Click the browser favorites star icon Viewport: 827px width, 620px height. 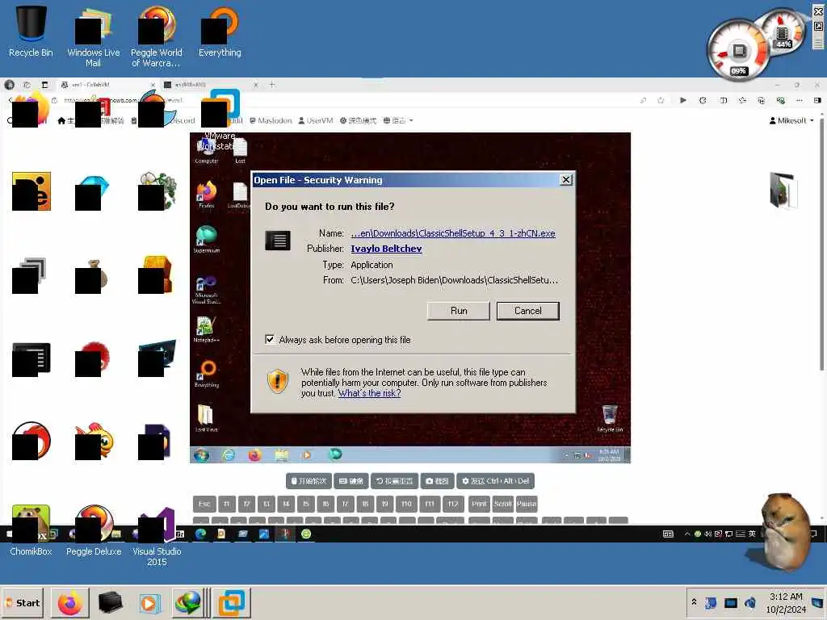[661, 100]
